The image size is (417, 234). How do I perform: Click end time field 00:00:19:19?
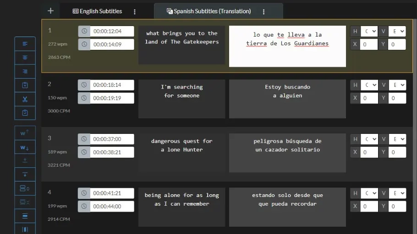(x=112, y=98)
